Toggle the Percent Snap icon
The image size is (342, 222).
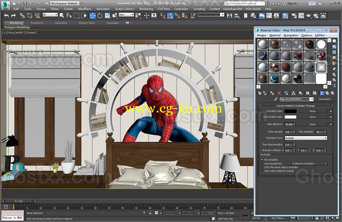[177, 15]
